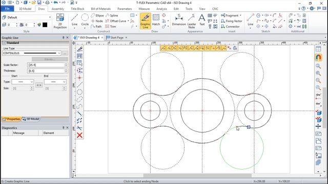This screenshot has width=328, height=184.
Task: Pick the Ellipse construction tool
Action: [97, 15]
